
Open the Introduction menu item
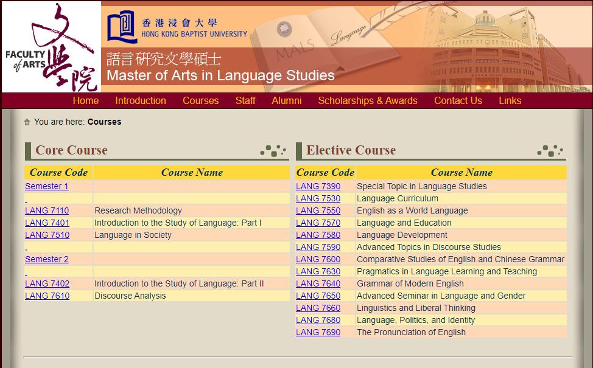tap(141, 100)
